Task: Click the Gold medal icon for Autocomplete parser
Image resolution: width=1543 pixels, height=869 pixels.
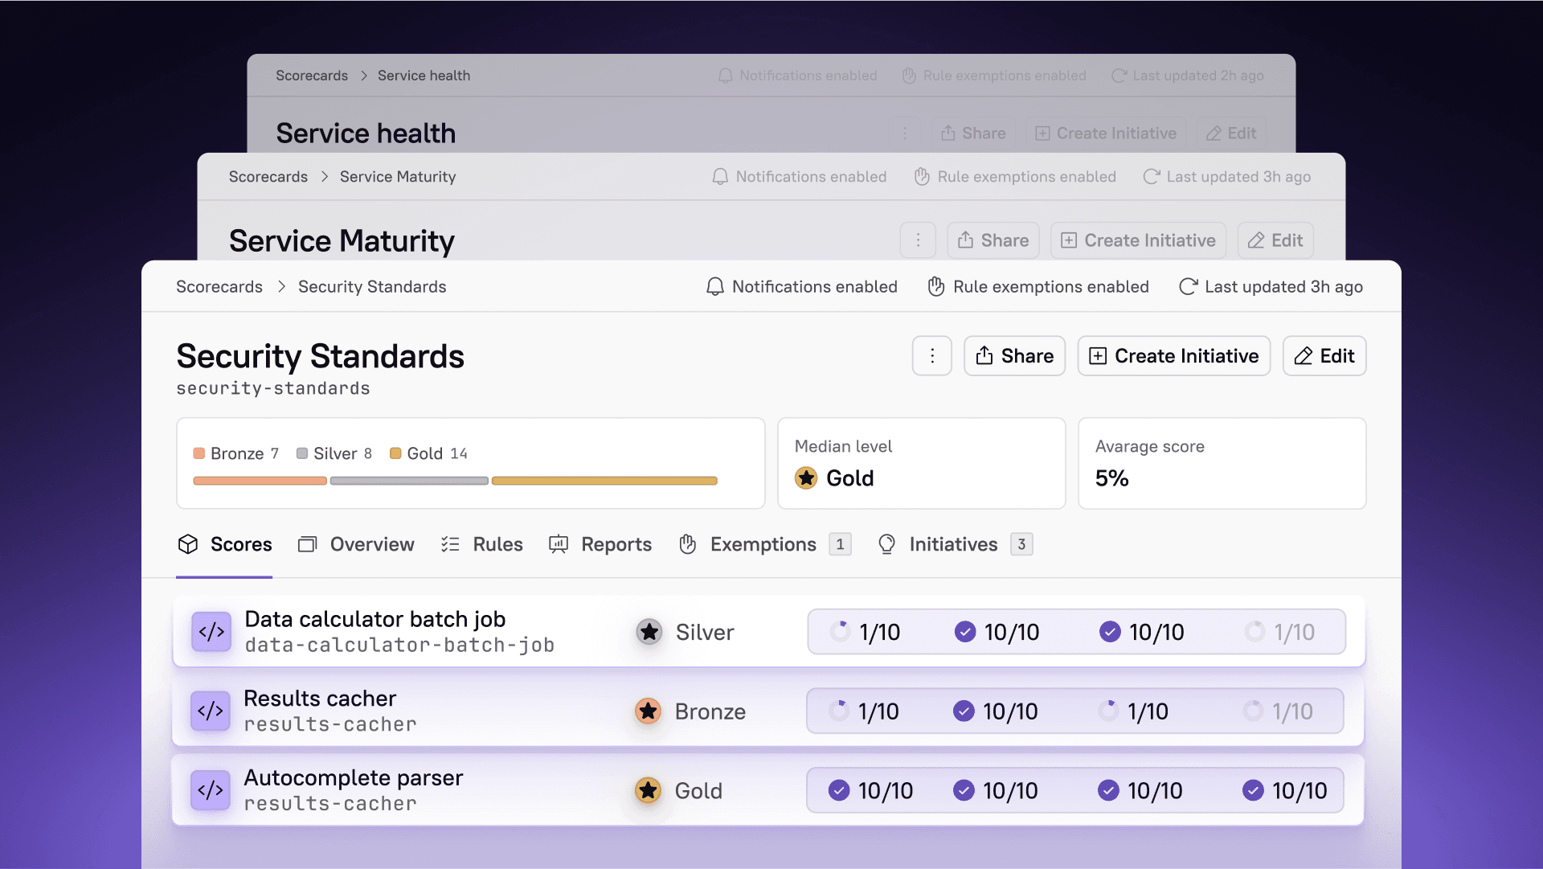Action: point(649,790)
